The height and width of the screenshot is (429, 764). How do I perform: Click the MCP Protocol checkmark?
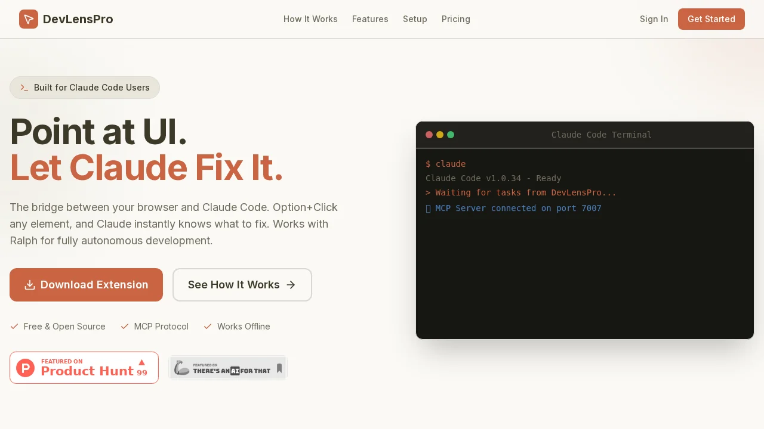tap(125, 327)
